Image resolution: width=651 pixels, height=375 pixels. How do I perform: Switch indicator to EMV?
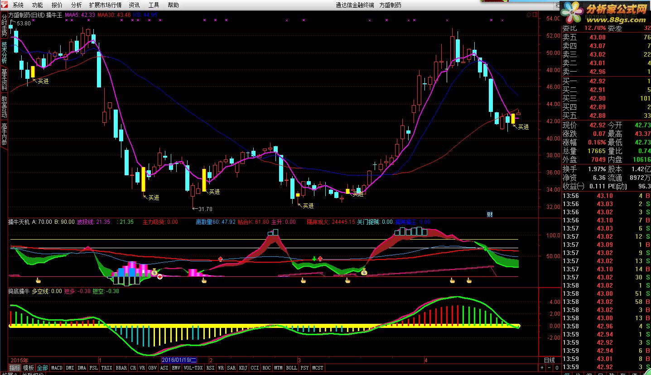[176, 368]
